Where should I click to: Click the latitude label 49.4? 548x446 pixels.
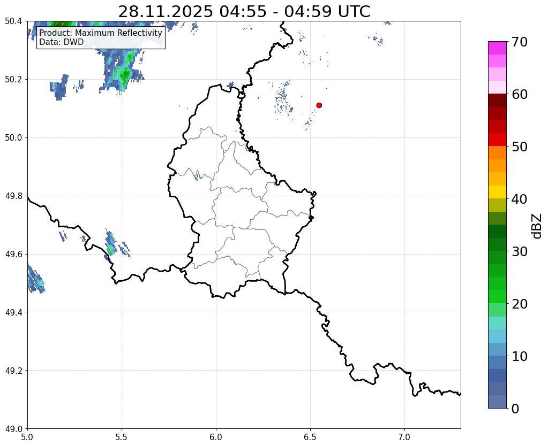click(13, 312)
